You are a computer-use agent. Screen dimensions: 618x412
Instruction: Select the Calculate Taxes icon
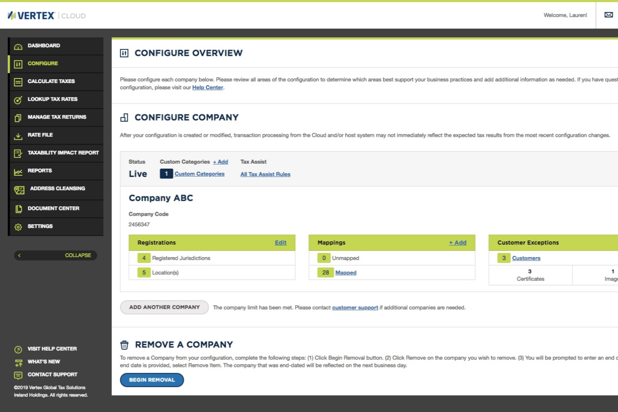[x=18, y=81]
